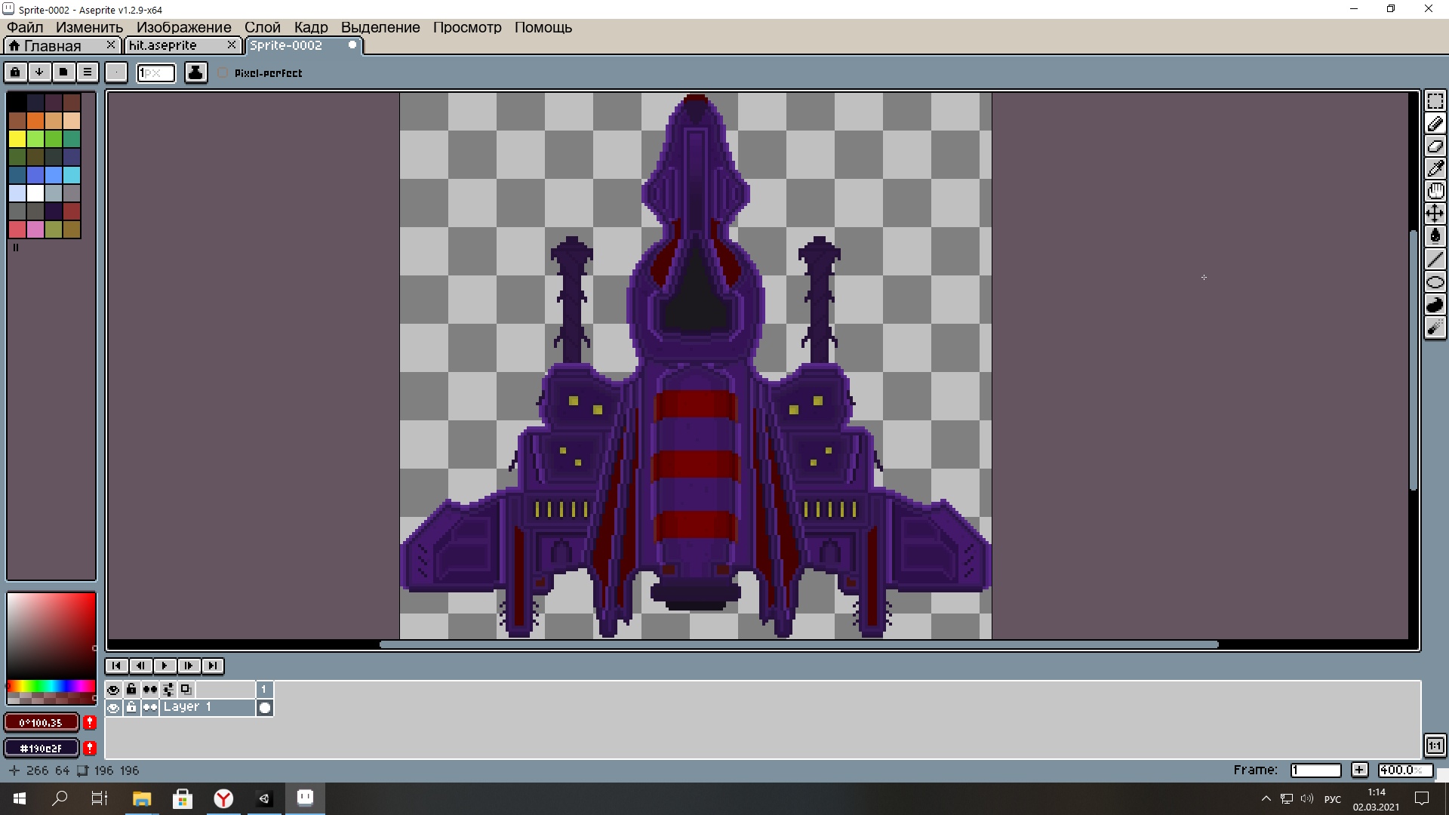Toggle lock on Layer 1
This screenshot has width=1449, height=815.
click(131, 708)
